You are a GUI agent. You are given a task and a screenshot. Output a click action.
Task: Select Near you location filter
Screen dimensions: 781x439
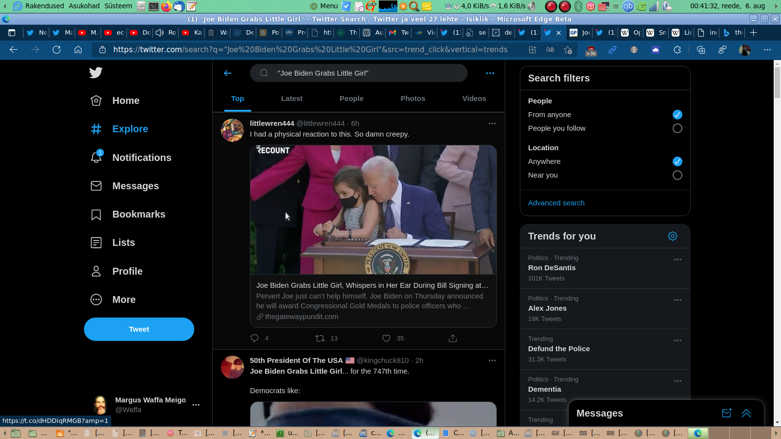coord(677,175)
